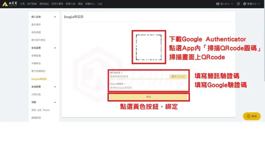Go to 銀行帳戶綁定 in the sidebar

[38, 40]
